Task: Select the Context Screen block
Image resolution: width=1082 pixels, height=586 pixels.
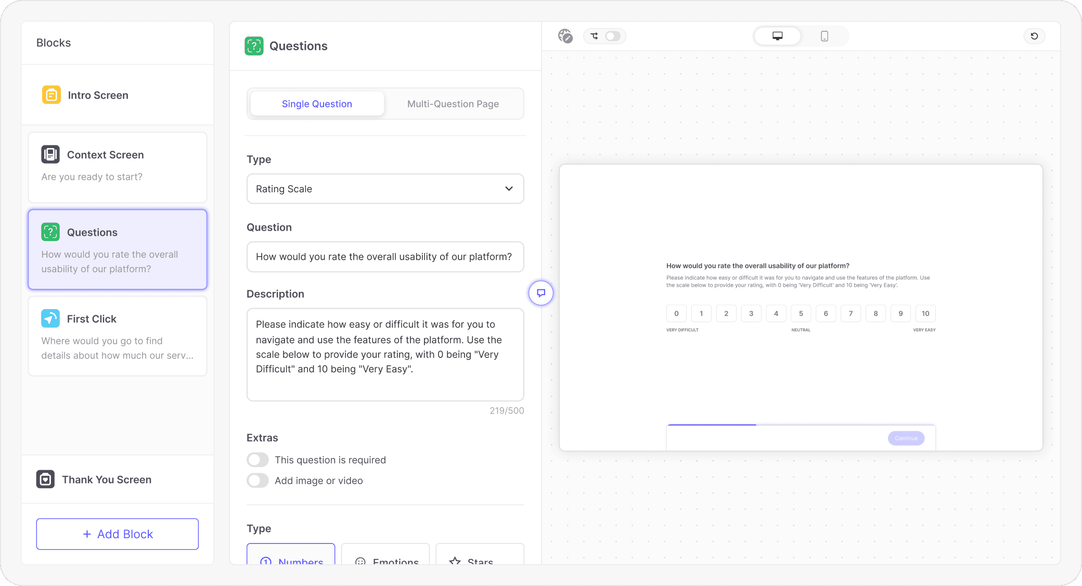Action: click(x=118, y=166)
